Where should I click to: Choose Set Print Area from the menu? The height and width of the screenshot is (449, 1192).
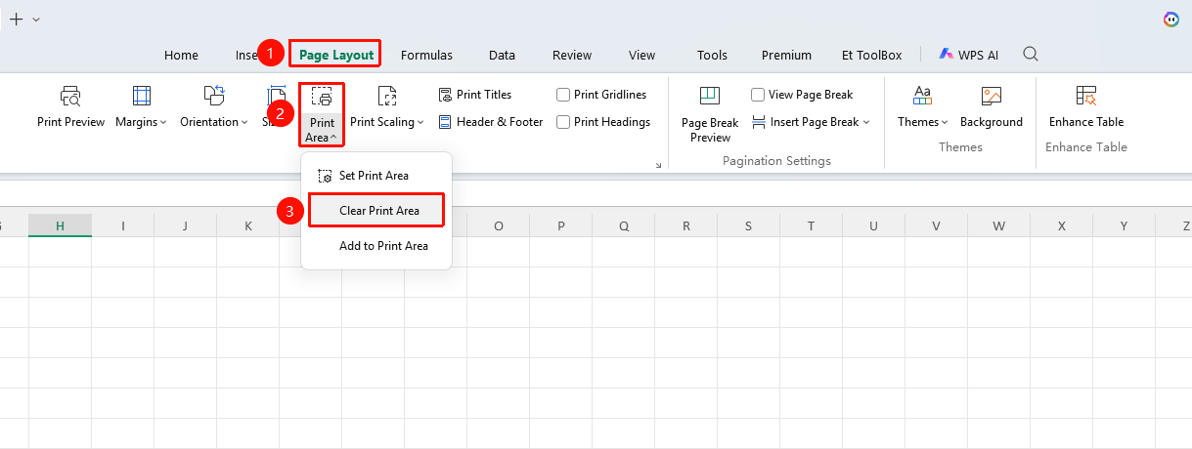pos(376,176)
